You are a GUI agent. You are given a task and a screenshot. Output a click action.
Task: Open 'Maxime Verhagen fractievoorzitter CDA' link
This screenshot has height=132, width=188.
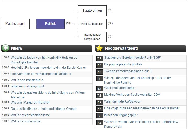pyautogui.click(x=132, y=95)
